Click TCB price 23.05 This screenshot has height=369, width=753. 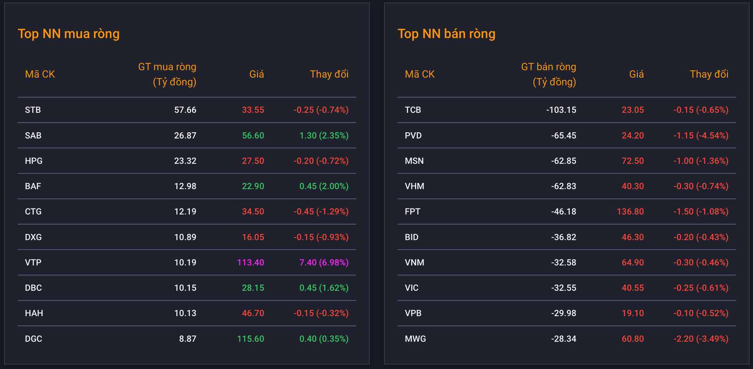coord(633,110)
